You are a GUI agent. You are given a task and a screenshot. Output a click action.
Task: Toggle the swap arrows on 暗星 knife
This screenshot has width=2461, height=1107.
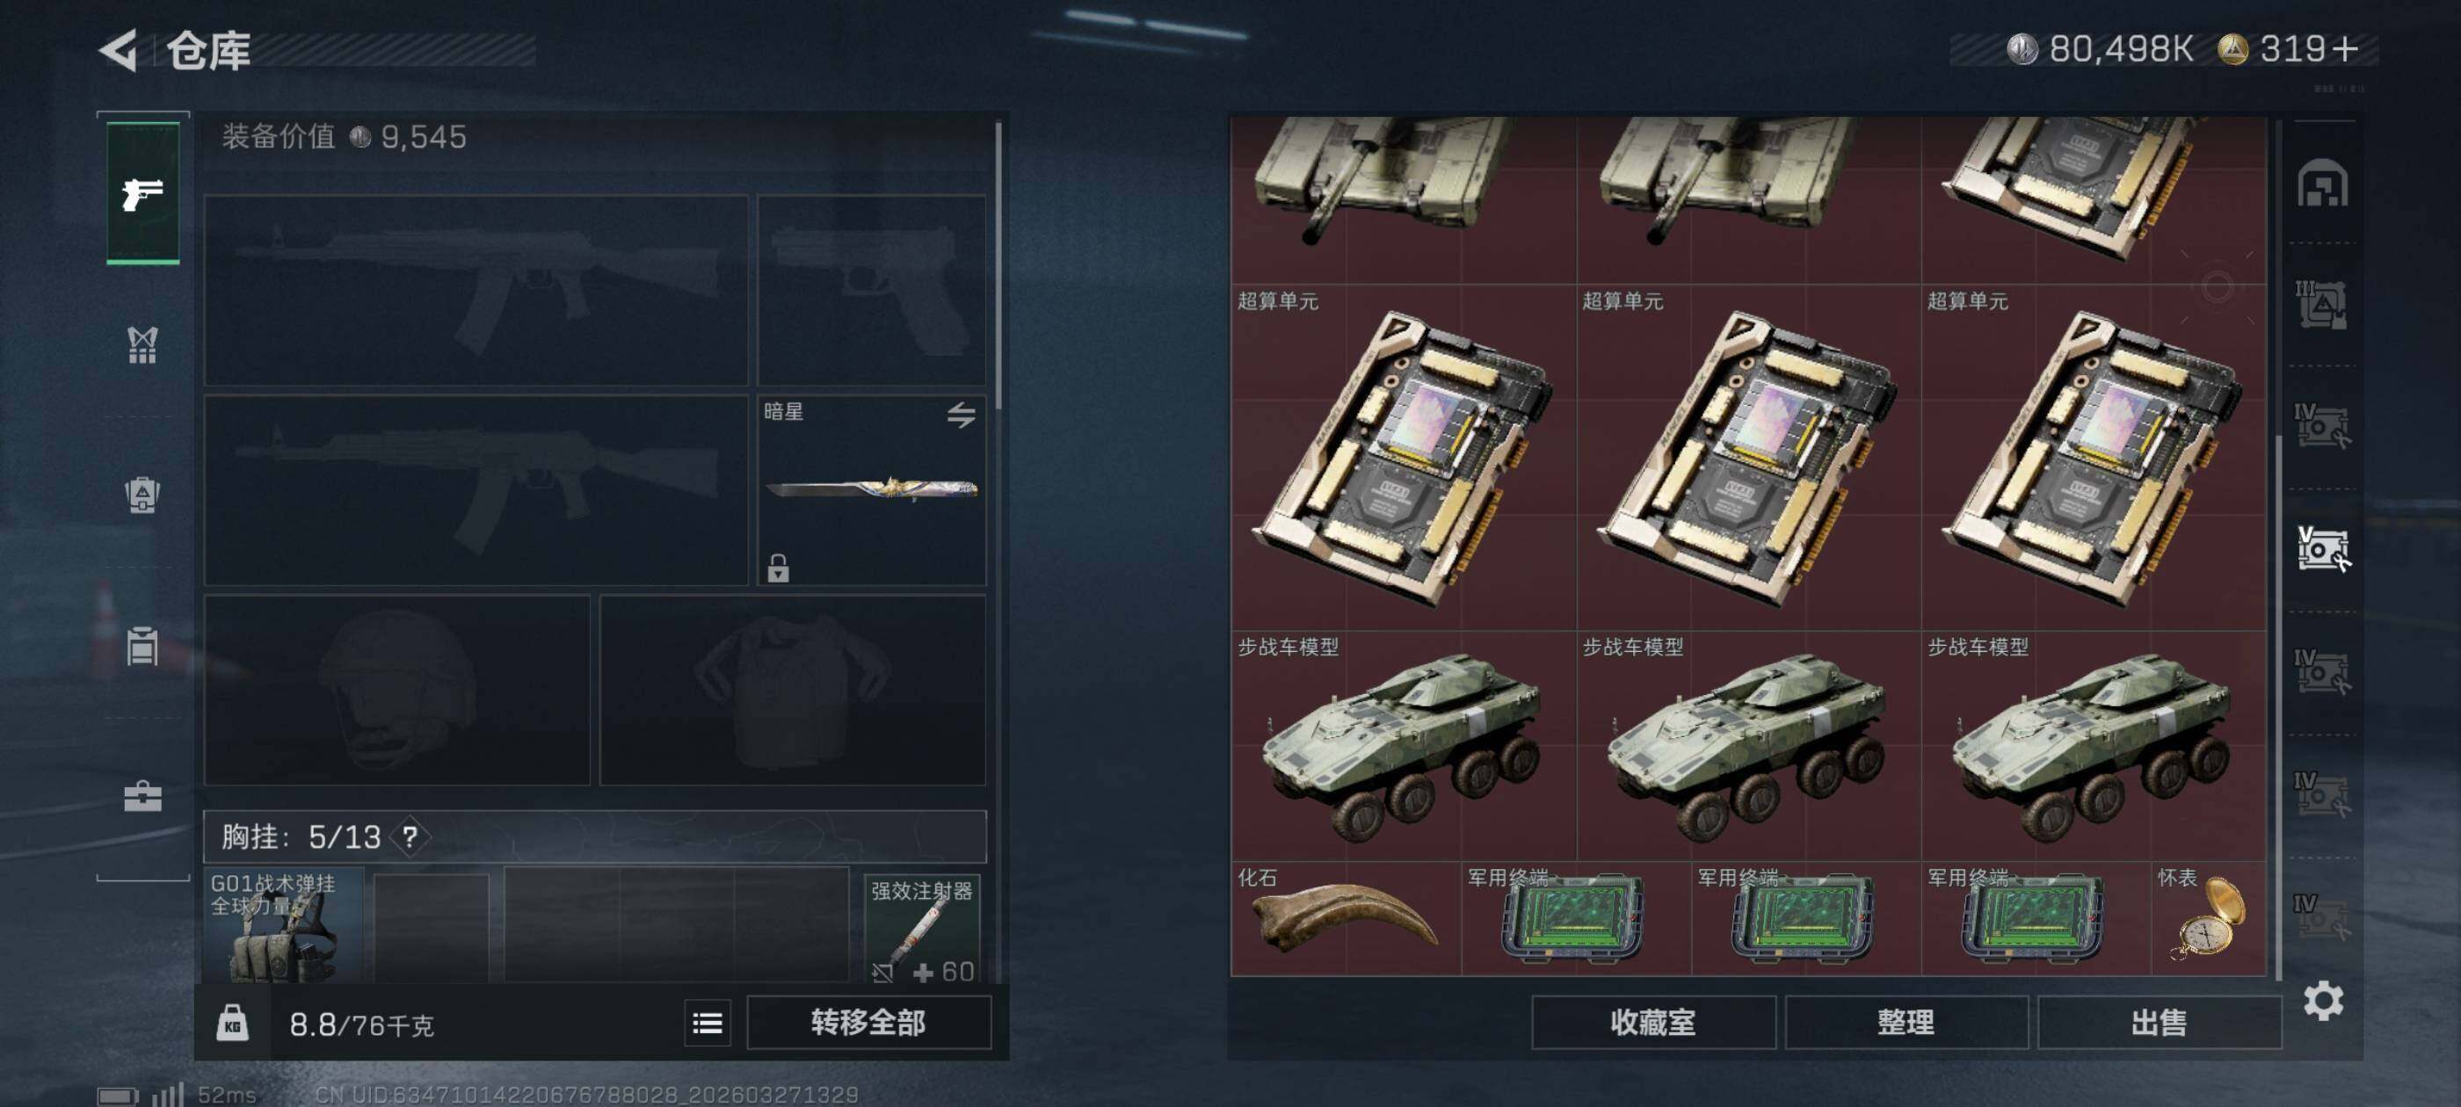point(961,415)
